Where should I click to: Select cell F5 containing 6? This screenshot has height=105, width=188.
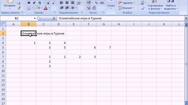(x=89, y=48)
